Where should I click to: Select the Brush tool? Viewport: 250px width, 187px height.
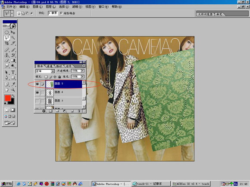[13, 50]
